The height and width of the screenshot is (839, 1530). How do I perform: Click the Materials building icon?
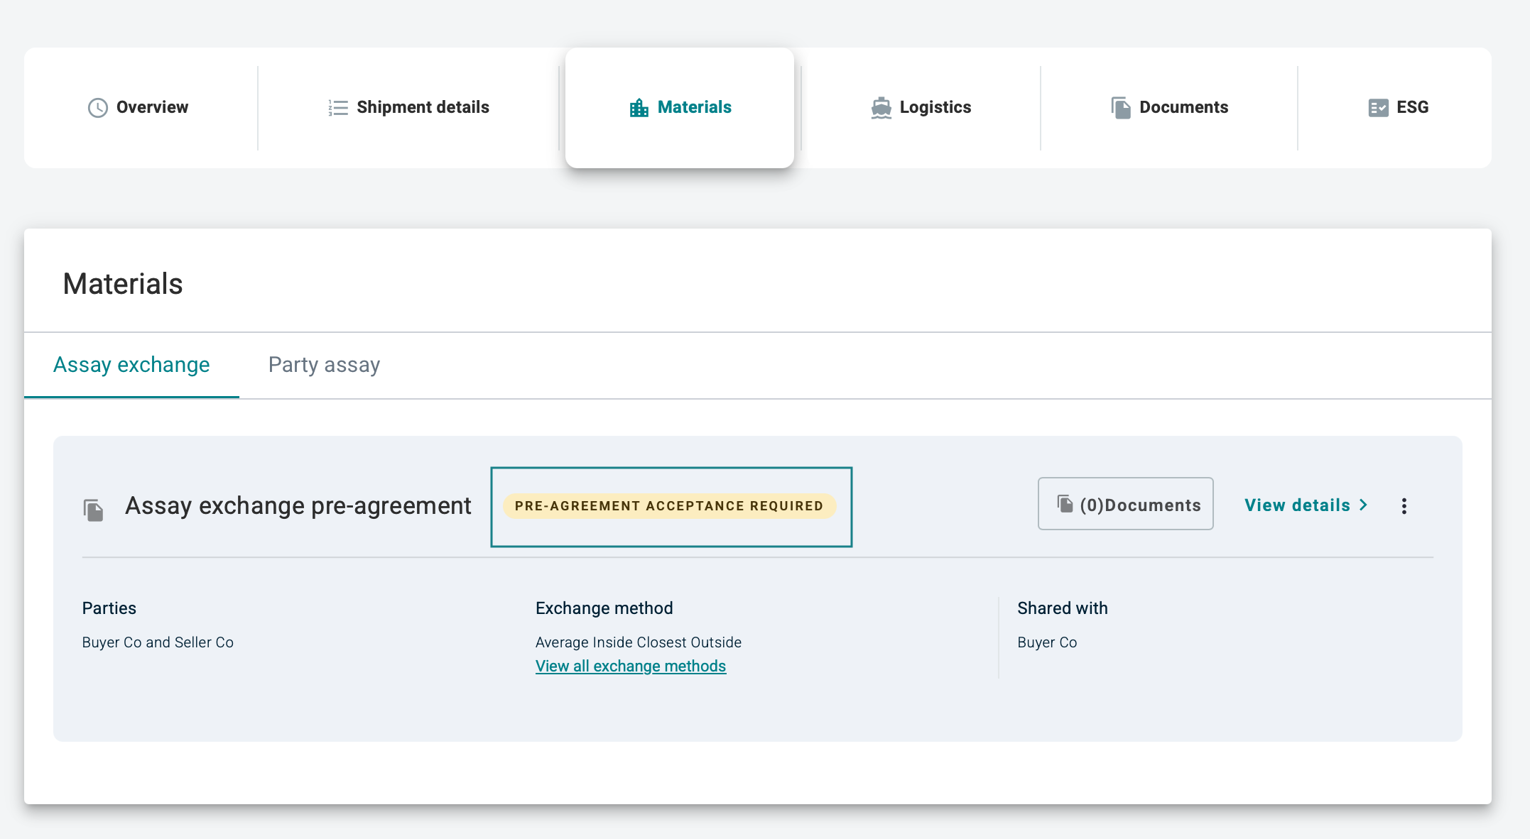pos(639,108)
